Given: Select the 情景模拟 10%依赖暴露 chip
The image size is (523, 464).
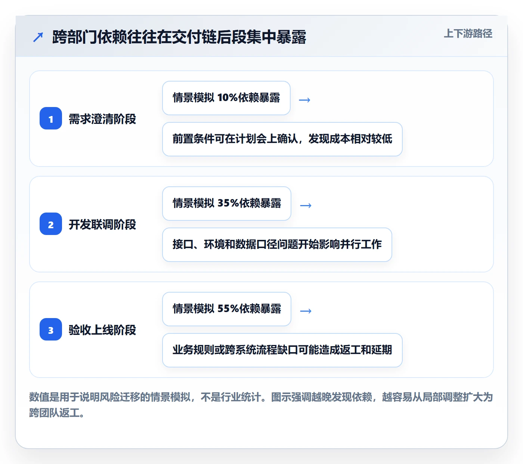Looking at the screenshot, I should [x=226, y=98].
